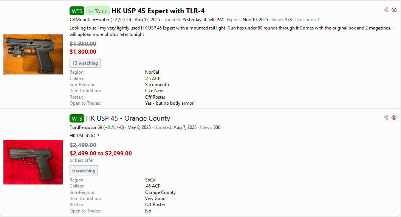The height and width of the screenshot is (217, 401).
Task: Click red dollar icon on Orange County listing
Action: (394, 118)
